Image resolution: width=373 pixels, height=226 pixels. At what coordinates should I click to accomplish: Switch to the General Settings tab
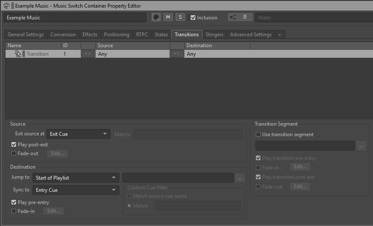(x=26, y=35)
